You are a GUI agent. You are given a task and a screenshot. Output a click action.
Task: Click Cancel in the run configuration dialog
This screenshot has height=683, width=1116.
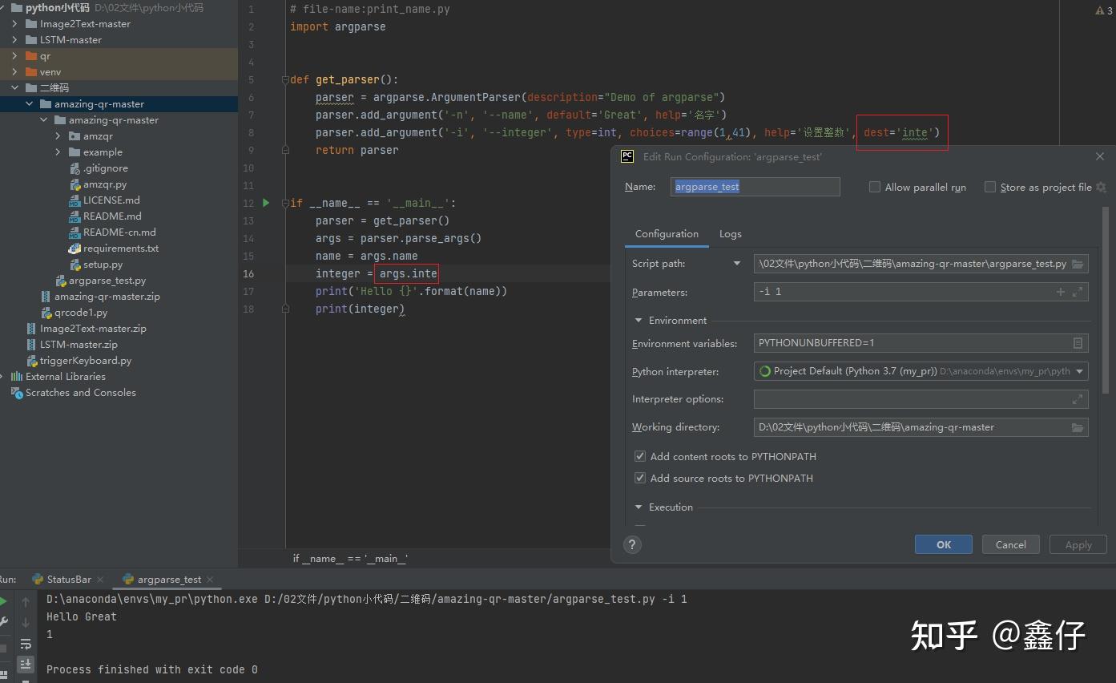click(x=1010, y=544)
